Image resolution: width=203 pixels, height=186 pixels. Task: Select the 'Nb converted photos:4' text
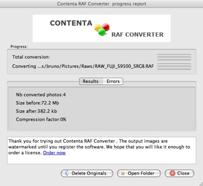tap(41, 95)
